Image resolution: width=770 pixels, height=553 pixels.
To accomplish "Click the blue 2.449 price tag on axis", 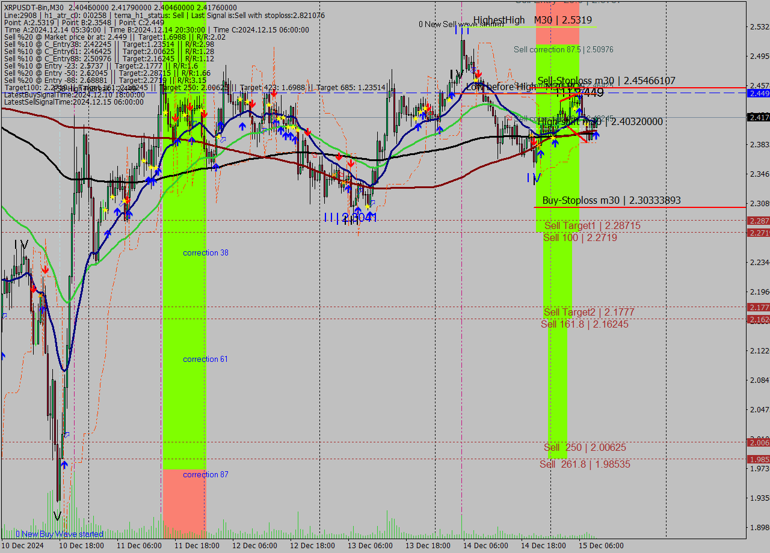I will pos(759,94).
